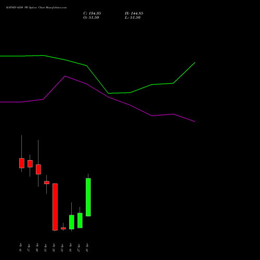Click the 21 Apr date label
The width and height of the screenshot is (260, 260).
coord(45,248)
